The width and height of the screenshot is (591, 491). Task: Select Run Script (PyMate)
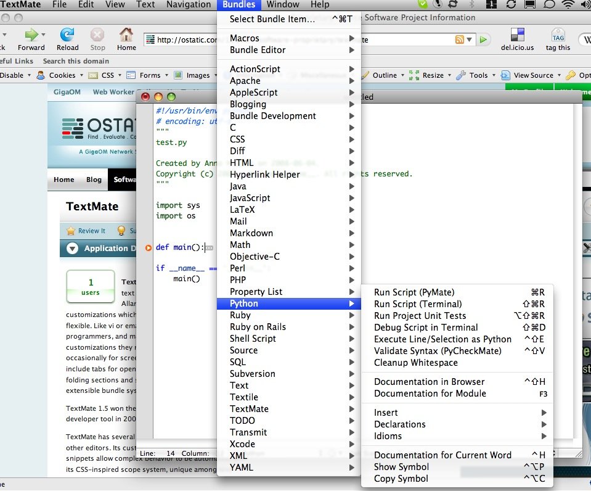point(457,292)
